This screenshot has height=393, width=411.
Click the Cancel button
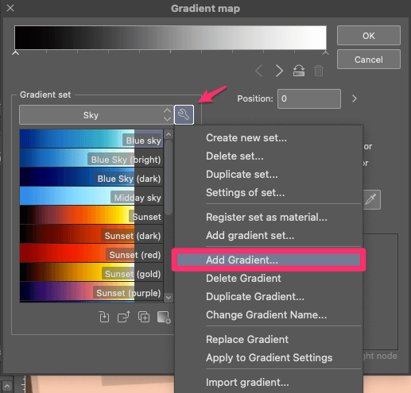(x=369, y=60)
